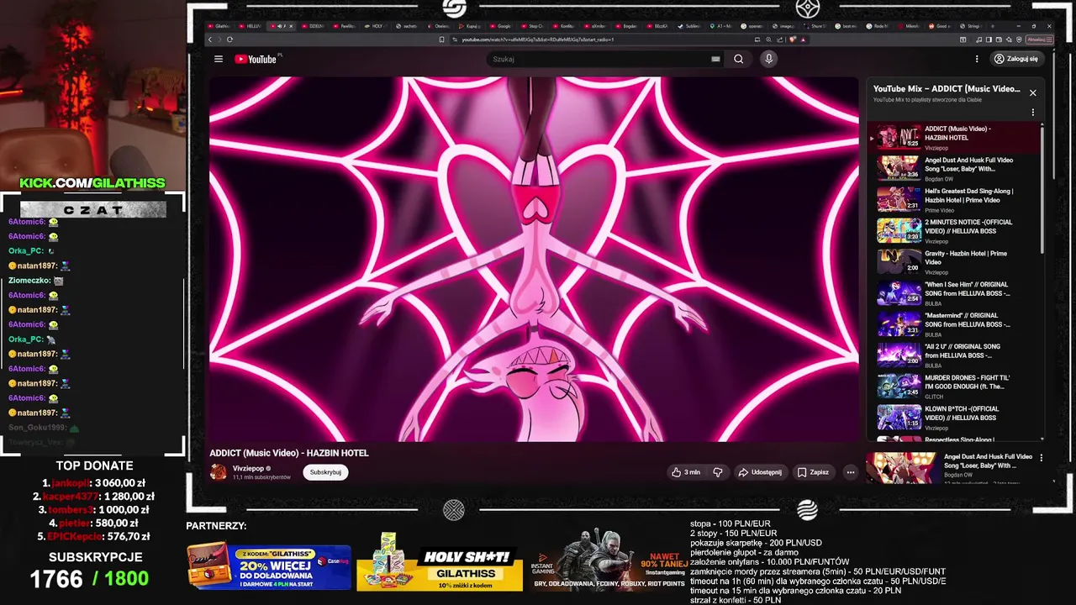Dislike the ADDICT video

tap(718, 472)
